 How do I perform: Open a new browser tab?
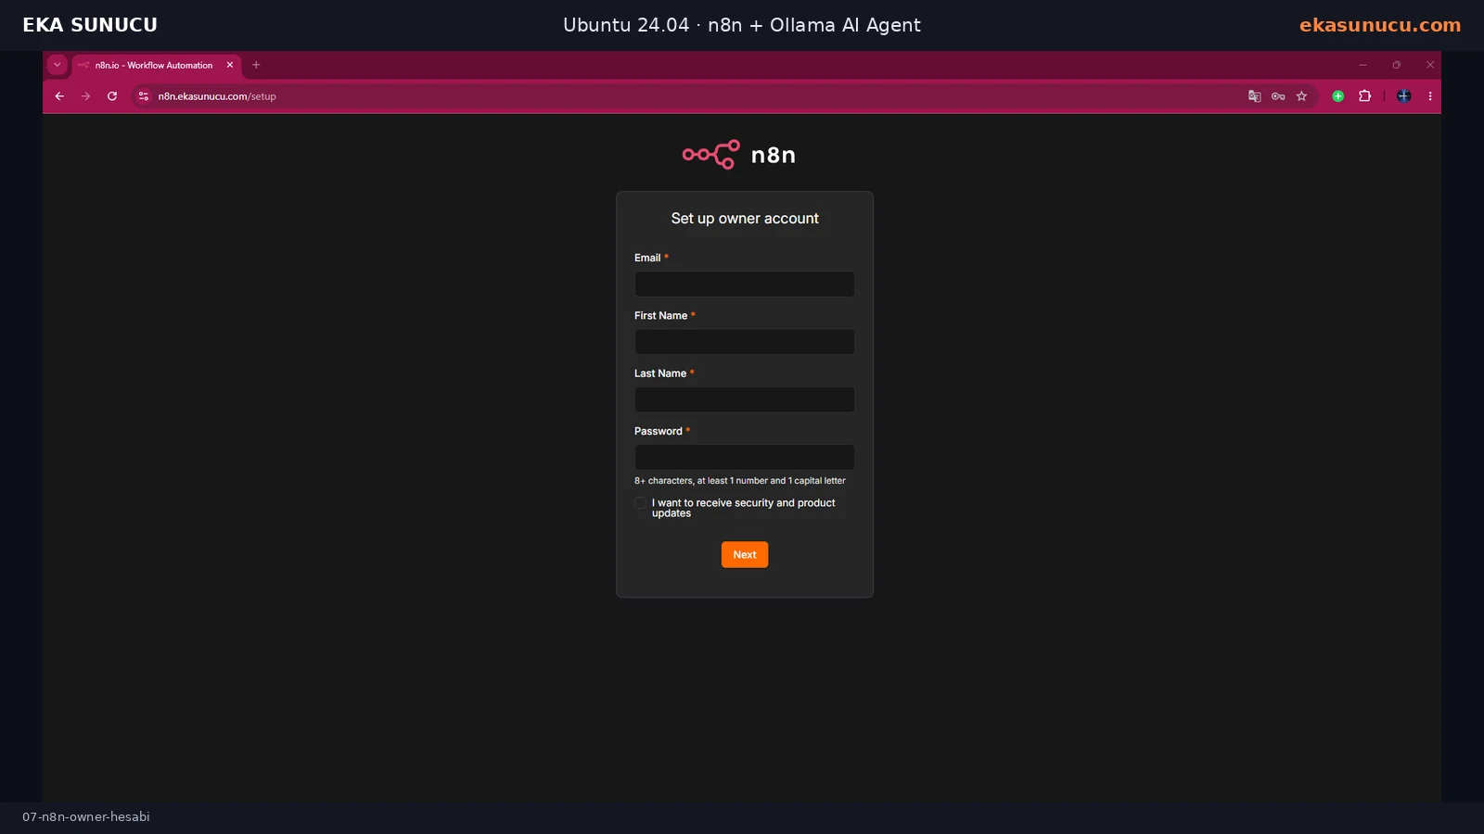(x=256, y=65)
